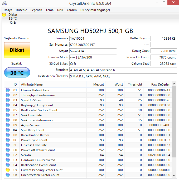
Task: Click blue status icon for G-Sense Error Rate
Action: [x=8, y=145]
